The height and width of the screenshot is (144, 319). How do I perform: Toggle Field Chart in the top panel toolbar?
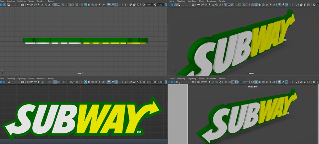coord(69,5)
